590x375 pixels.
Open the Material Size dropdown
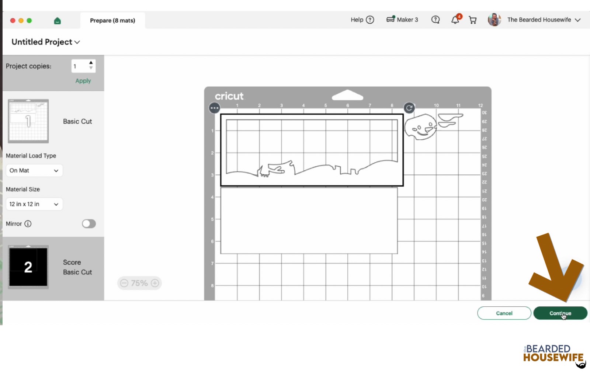point(34,204)
